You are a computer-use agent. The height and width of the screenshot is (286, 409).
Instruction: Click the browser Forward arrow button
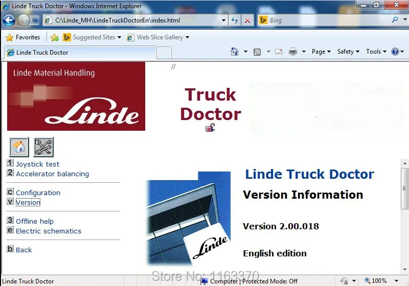(23, 20)
